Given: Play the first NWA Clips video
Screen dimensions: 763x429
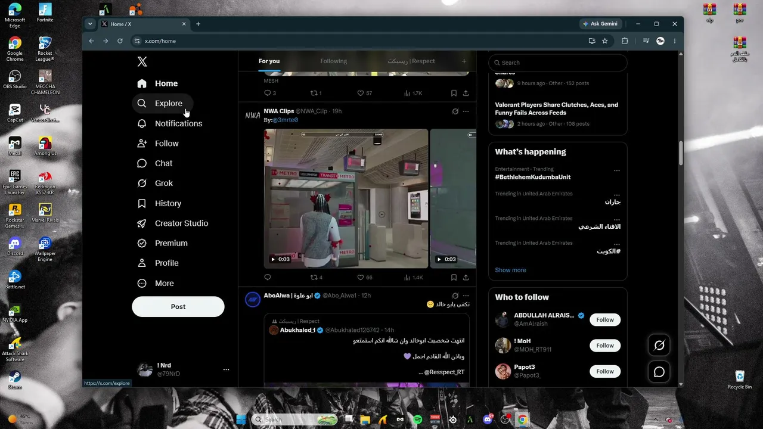Looking at the screenshot, I should [x=346, y=198].
